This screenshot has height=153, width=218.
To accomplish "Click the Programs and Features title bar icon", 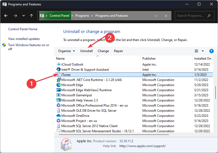I will tap(5, 4).
